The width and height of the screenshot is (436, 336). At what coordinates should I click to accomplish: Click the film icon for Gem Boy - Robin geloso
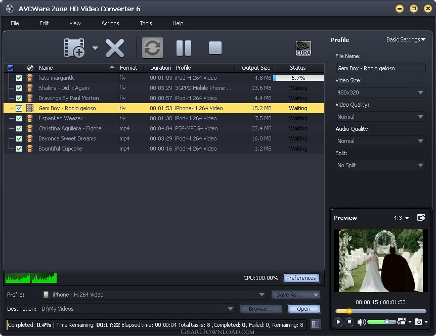point(30,108)
